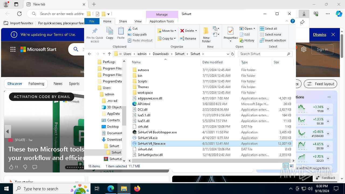Select PerfLogs in navigation tree
Viewport: 345px width, 194px height.
[x=109, y=62]
